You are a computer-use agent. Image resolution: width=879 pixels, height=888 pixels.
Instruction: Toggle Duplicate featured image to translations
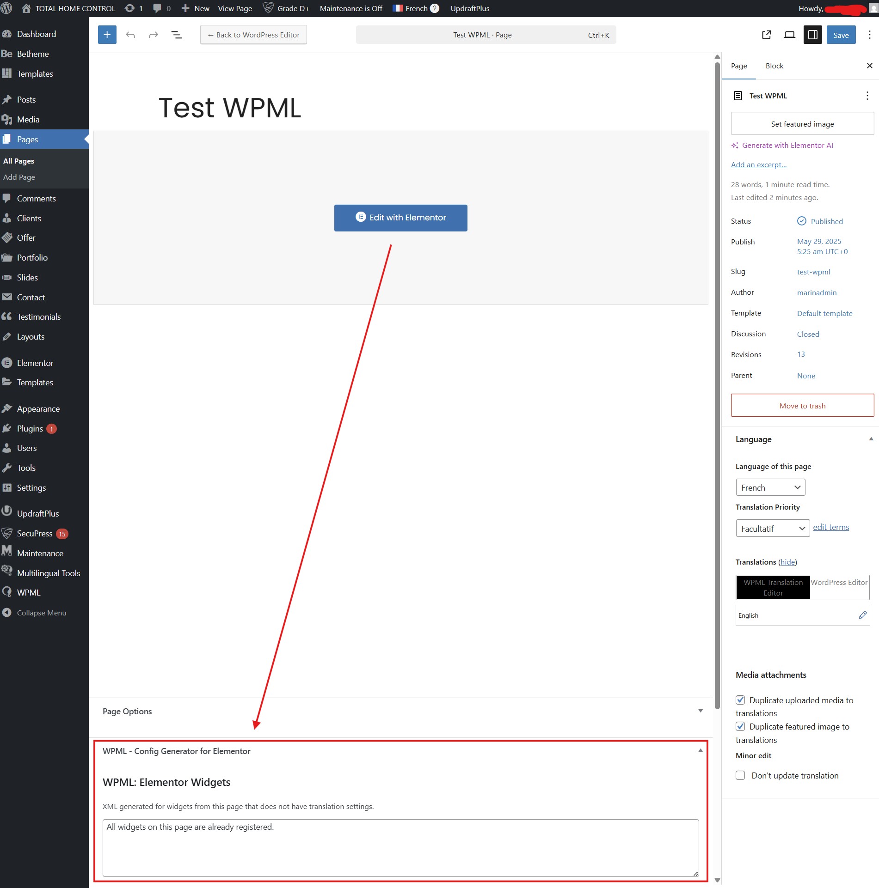[x=740, y=726]
